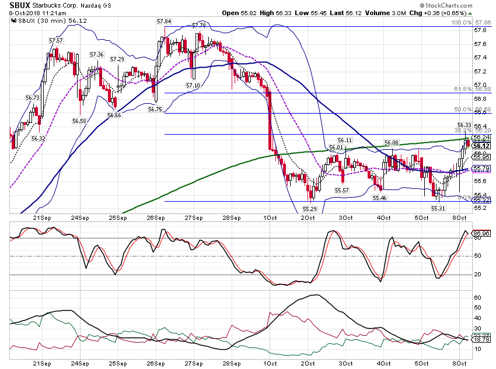
Task: Click the 57.57 price label on chart
Action: click(x=55, y=40)
